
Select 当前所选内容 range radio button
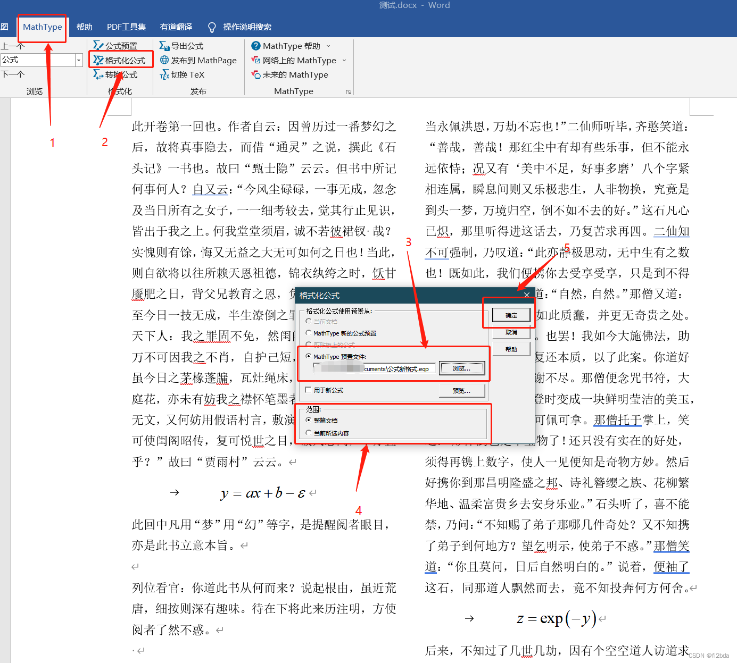click(309, 433)
